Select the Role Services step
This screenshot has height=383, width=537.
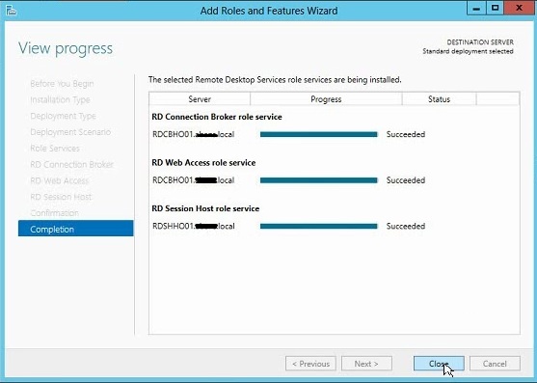(55, 148)
